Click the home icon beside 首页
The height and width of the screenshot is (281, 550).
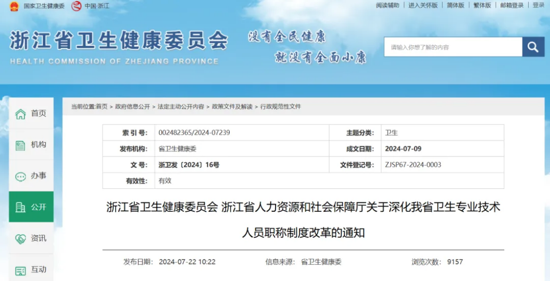pyautogui.click(x=20, y=114)
